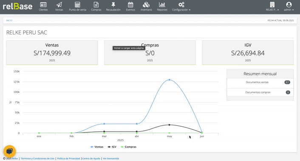The image size is (300, 161).
Task: Expand Configuración gears menu
Action: pos(181,6)
